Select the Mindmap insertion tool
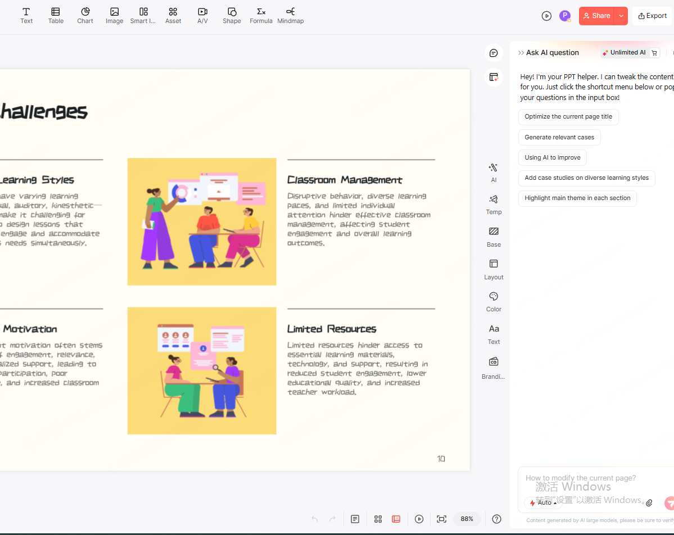674x535 pixels. [290, 15]
